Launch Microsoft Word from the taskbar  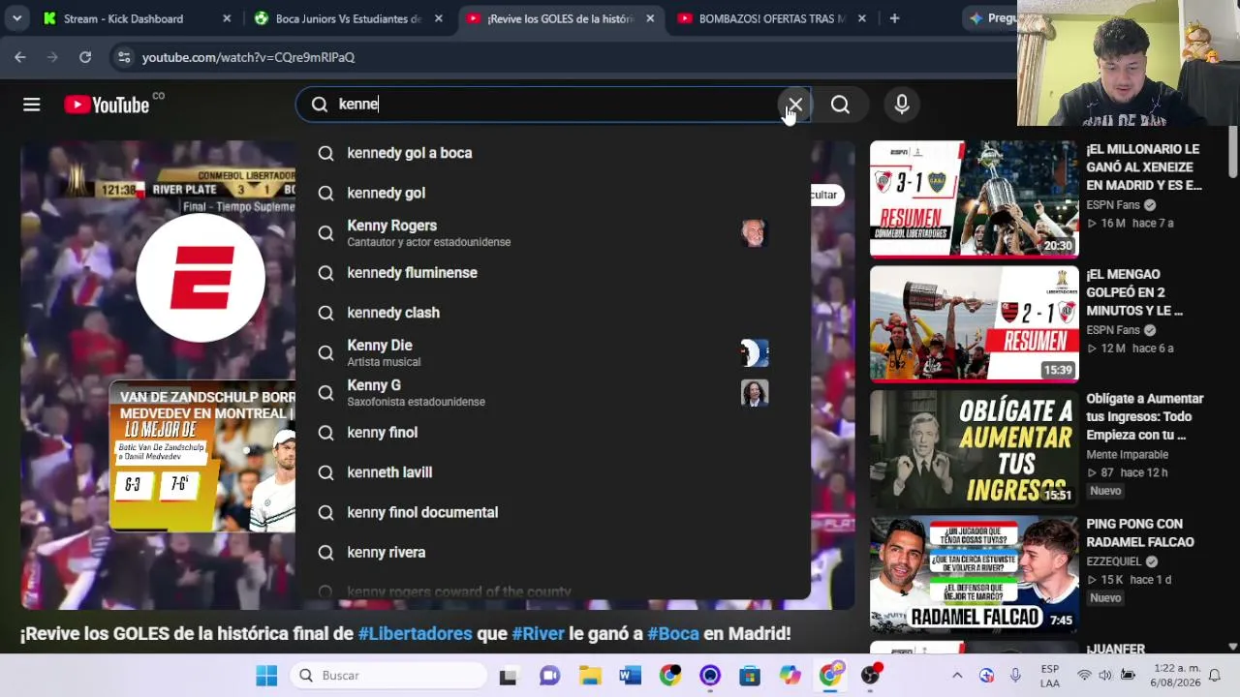630,676
